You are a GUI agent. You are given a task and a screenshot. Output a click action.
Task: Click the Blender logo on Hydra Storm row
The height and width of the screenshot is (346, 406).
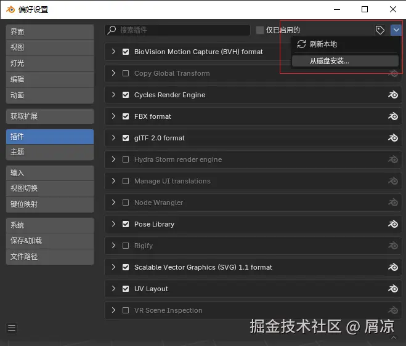(x=393, y=159)
